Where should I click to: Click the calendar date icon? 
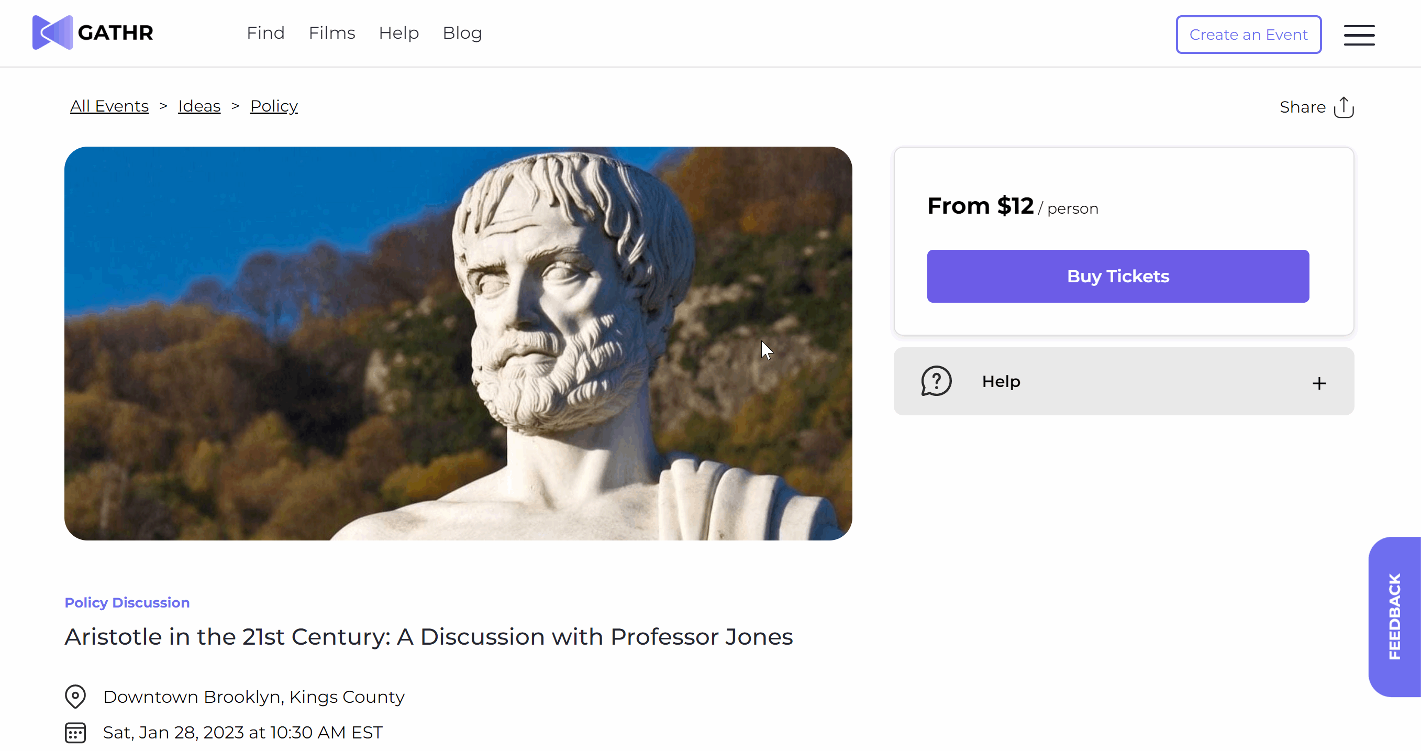point(75,733)
